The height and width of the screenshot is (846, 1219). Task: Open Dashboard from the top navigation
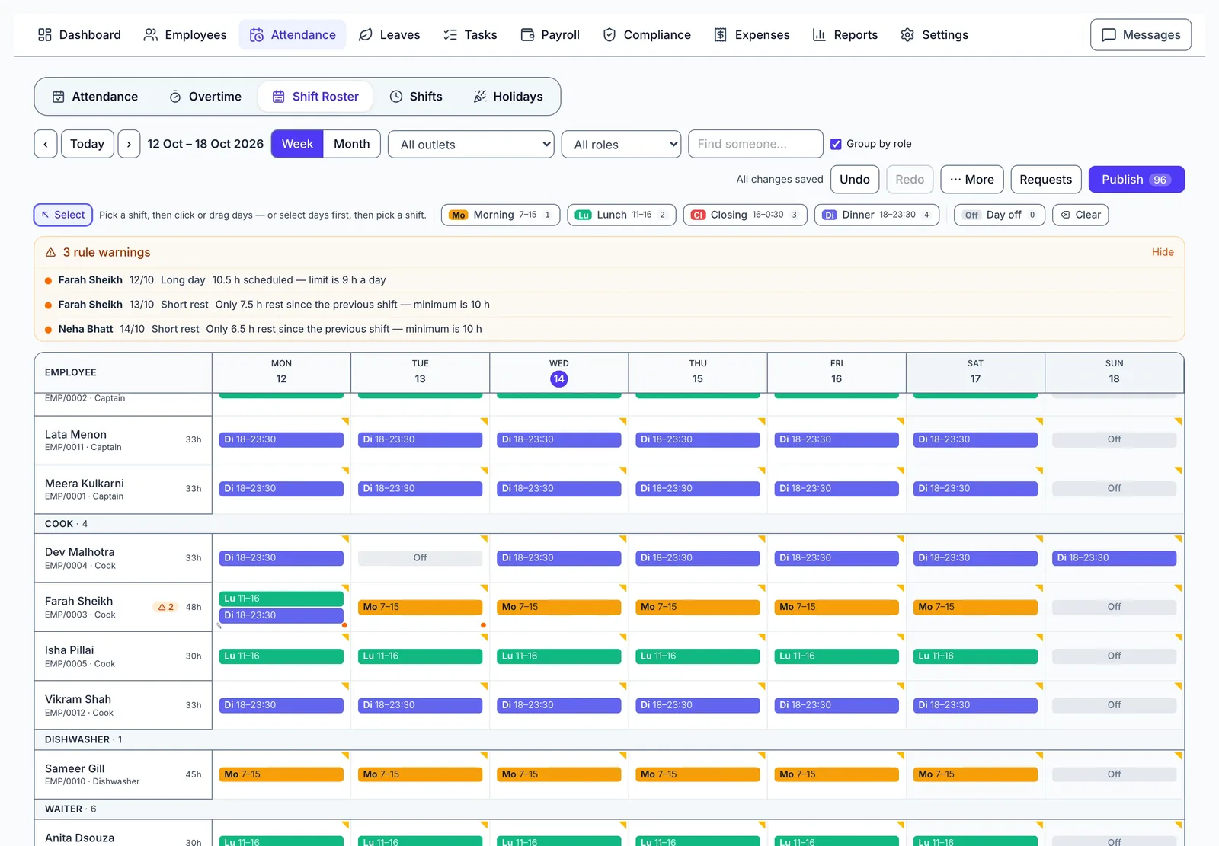pos(79,35)
